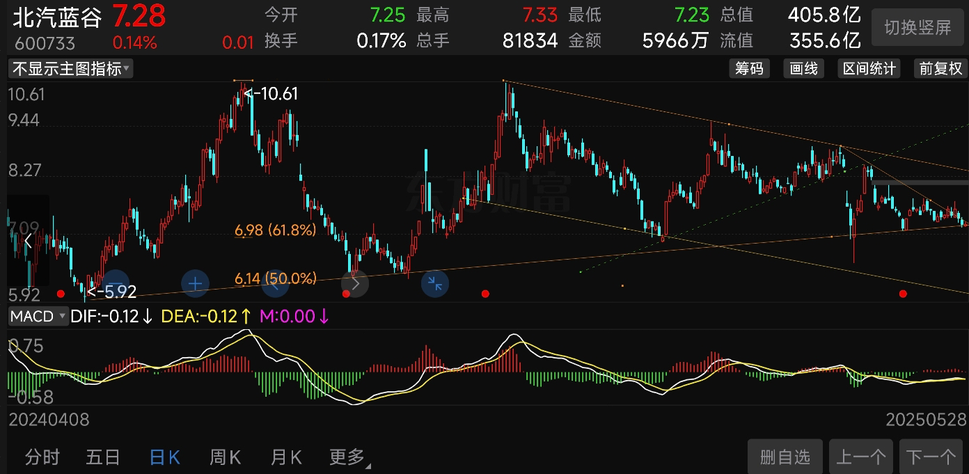Switch to the 五日 tab
This screenshot has width=969, height=474.
(103, 457)
